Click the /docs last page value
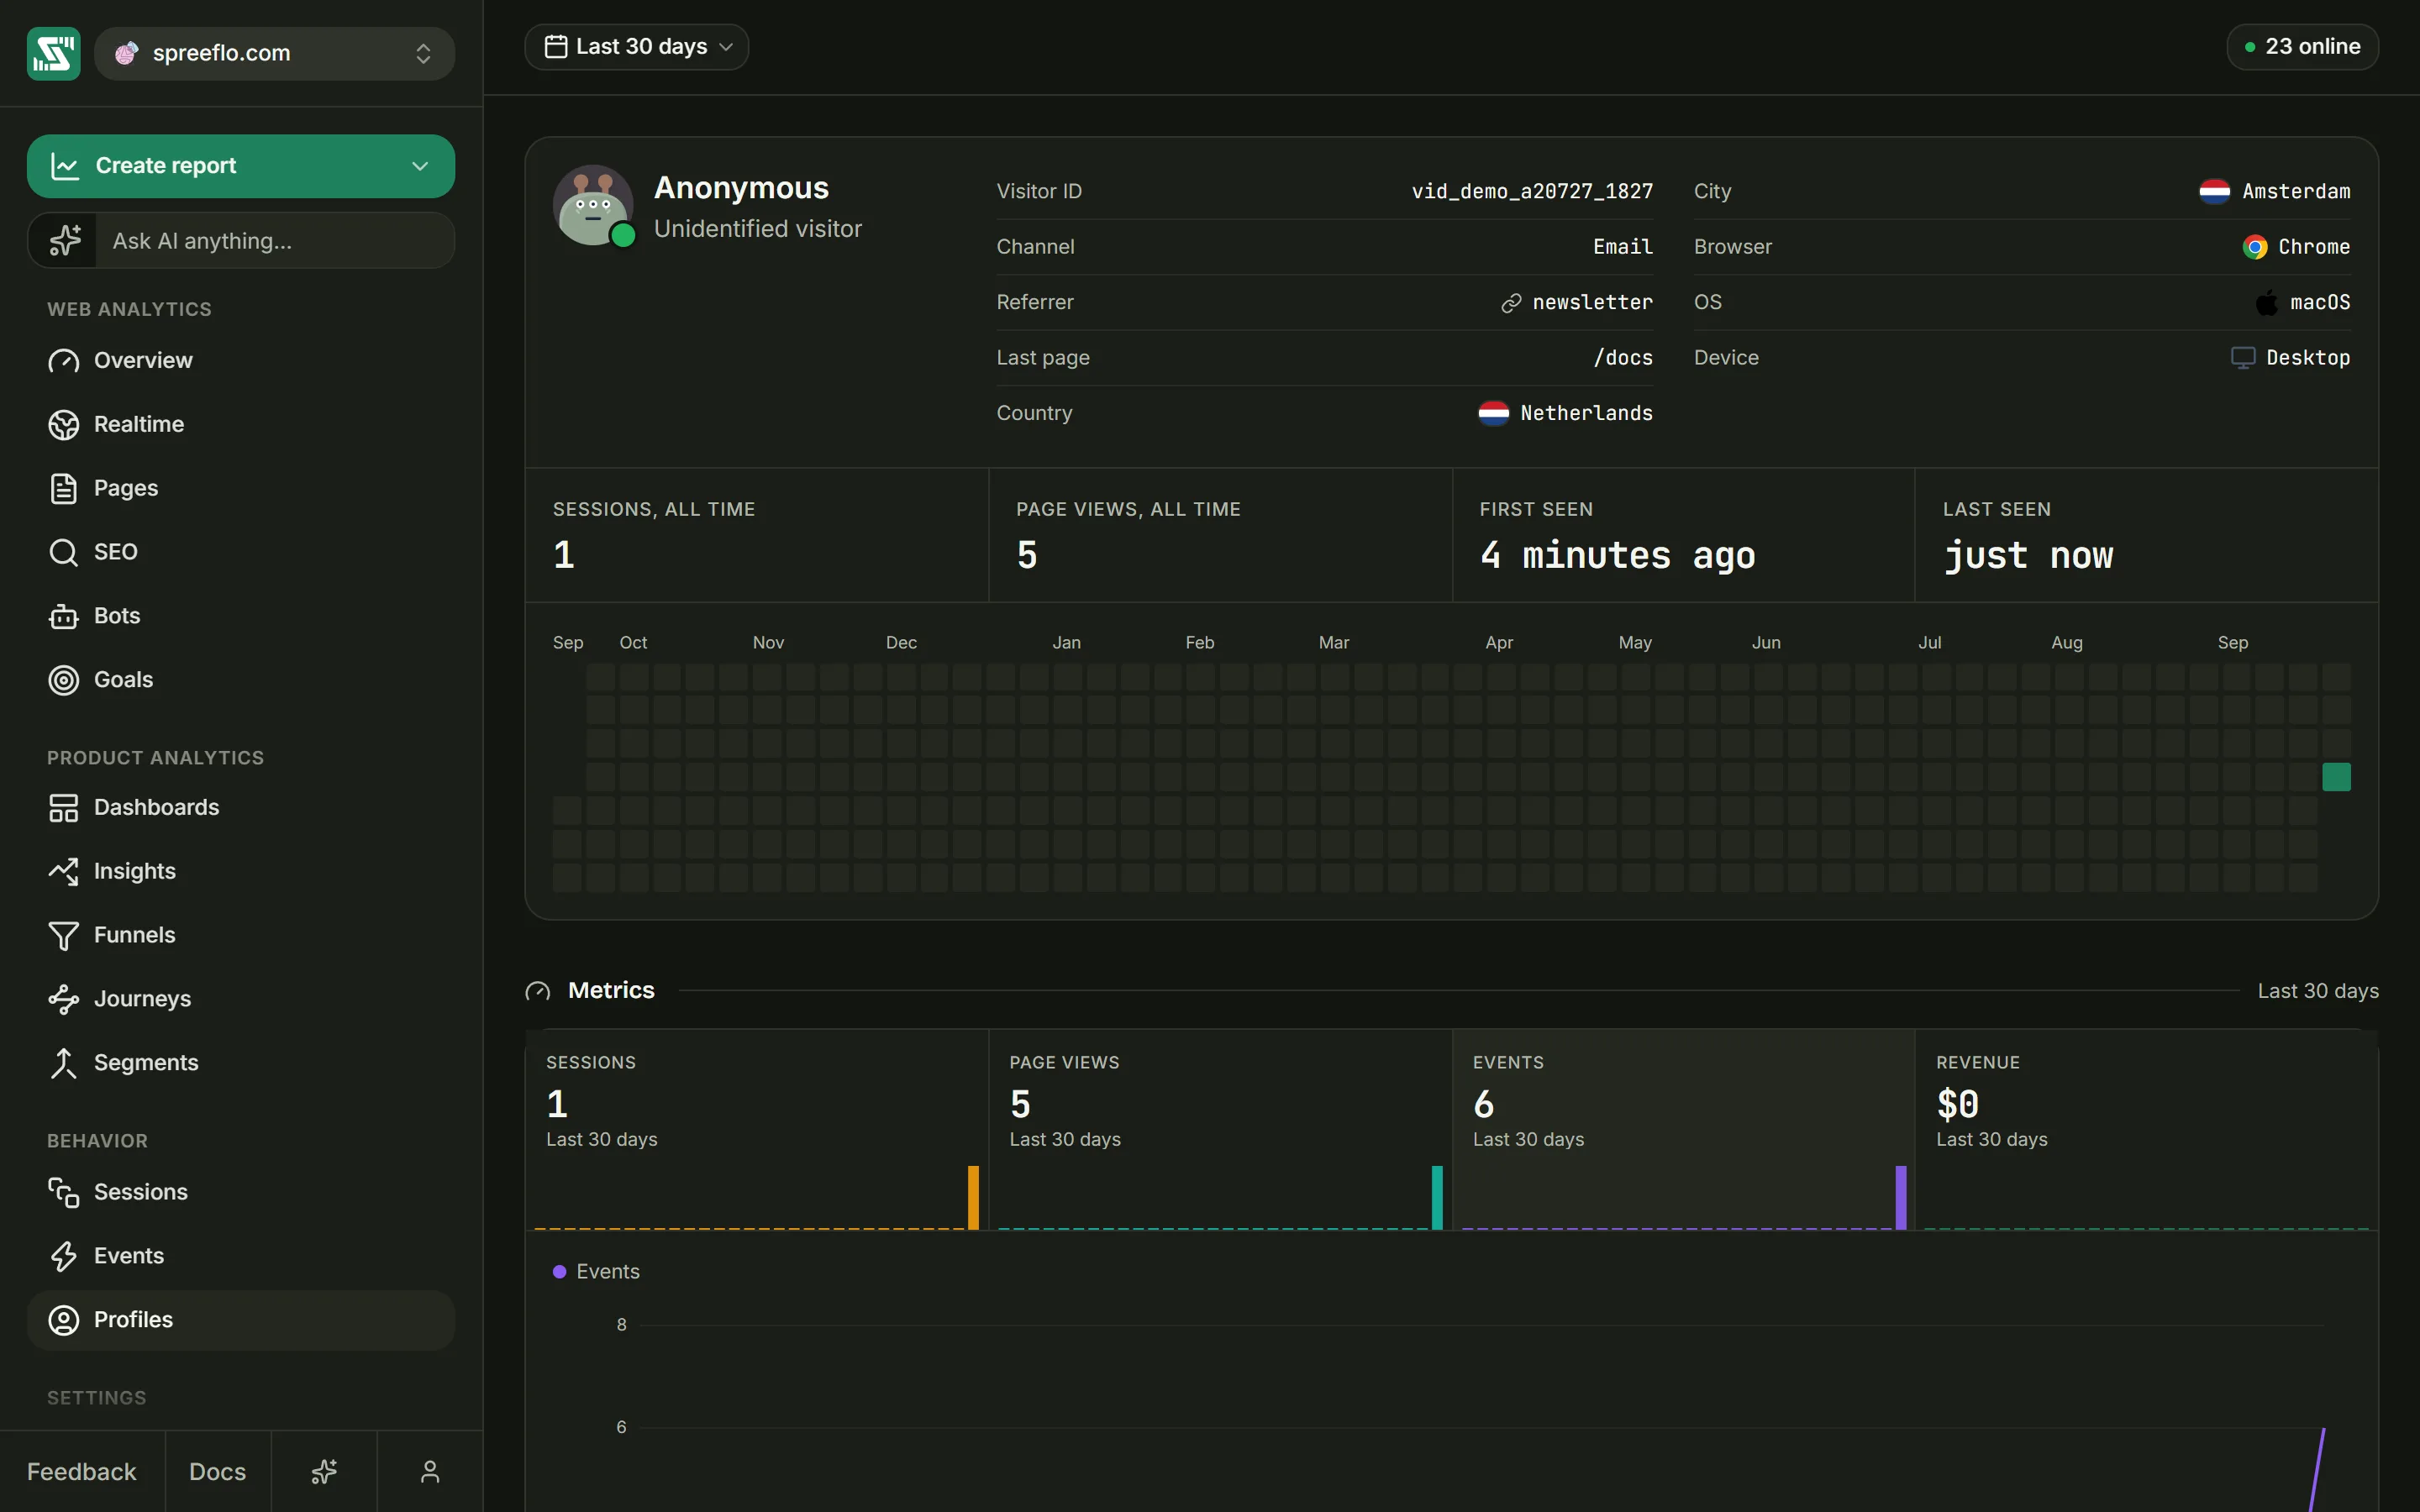This screenshot has height=1512, width=2420. pyautogui.click(x=1623, y=358)
